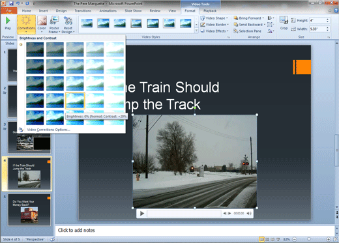Image resolution: width=339 pixels, height=243 pixels.
Task: Switch to the Playback tab
Action: pyautogui.click(x=210, y=10)
